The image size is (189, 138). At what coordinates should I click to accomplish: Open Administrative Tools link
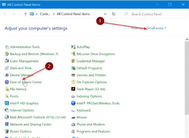pos(25,47)
